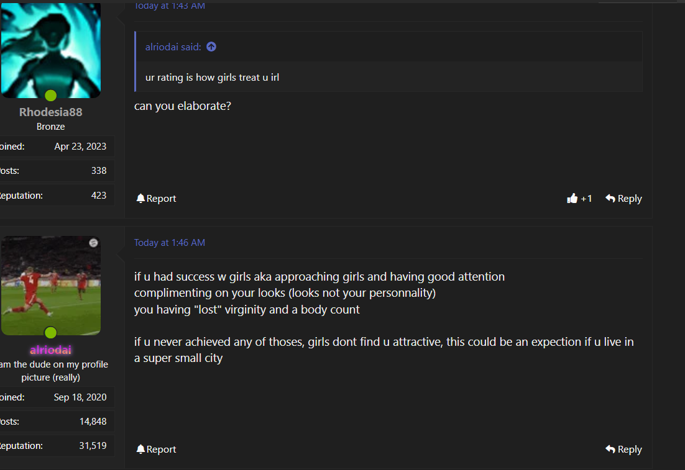Visit the alriodai username profile link

point(51,350)
